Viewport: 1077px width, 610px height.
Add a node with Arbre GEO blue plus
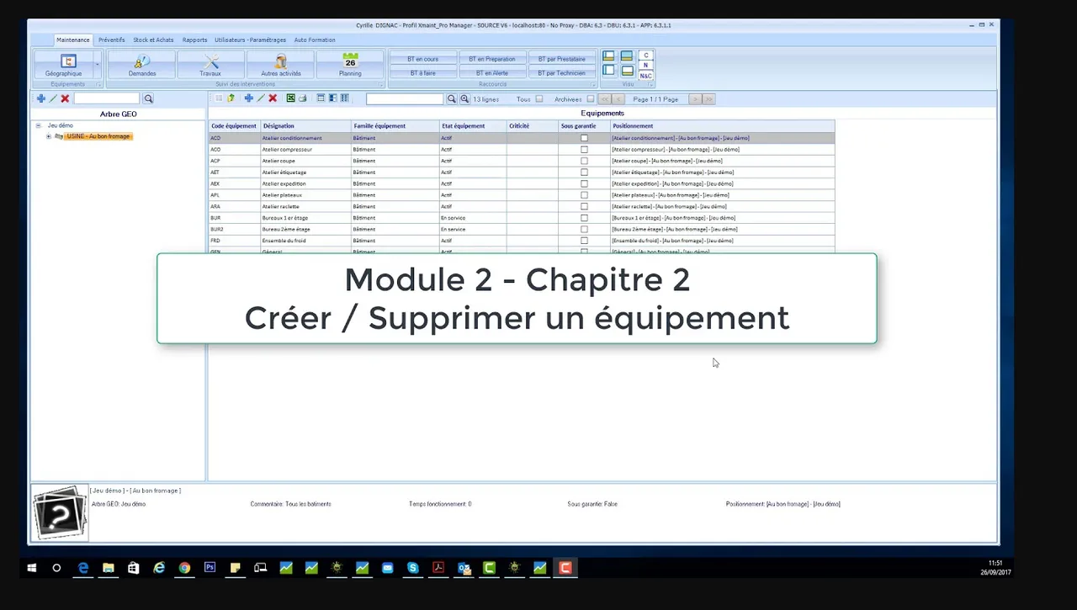pos(40,98)
